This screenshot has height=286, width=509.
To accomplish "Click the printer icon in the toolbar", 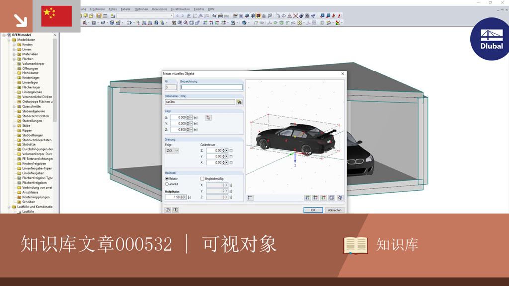I will (220, 15).
